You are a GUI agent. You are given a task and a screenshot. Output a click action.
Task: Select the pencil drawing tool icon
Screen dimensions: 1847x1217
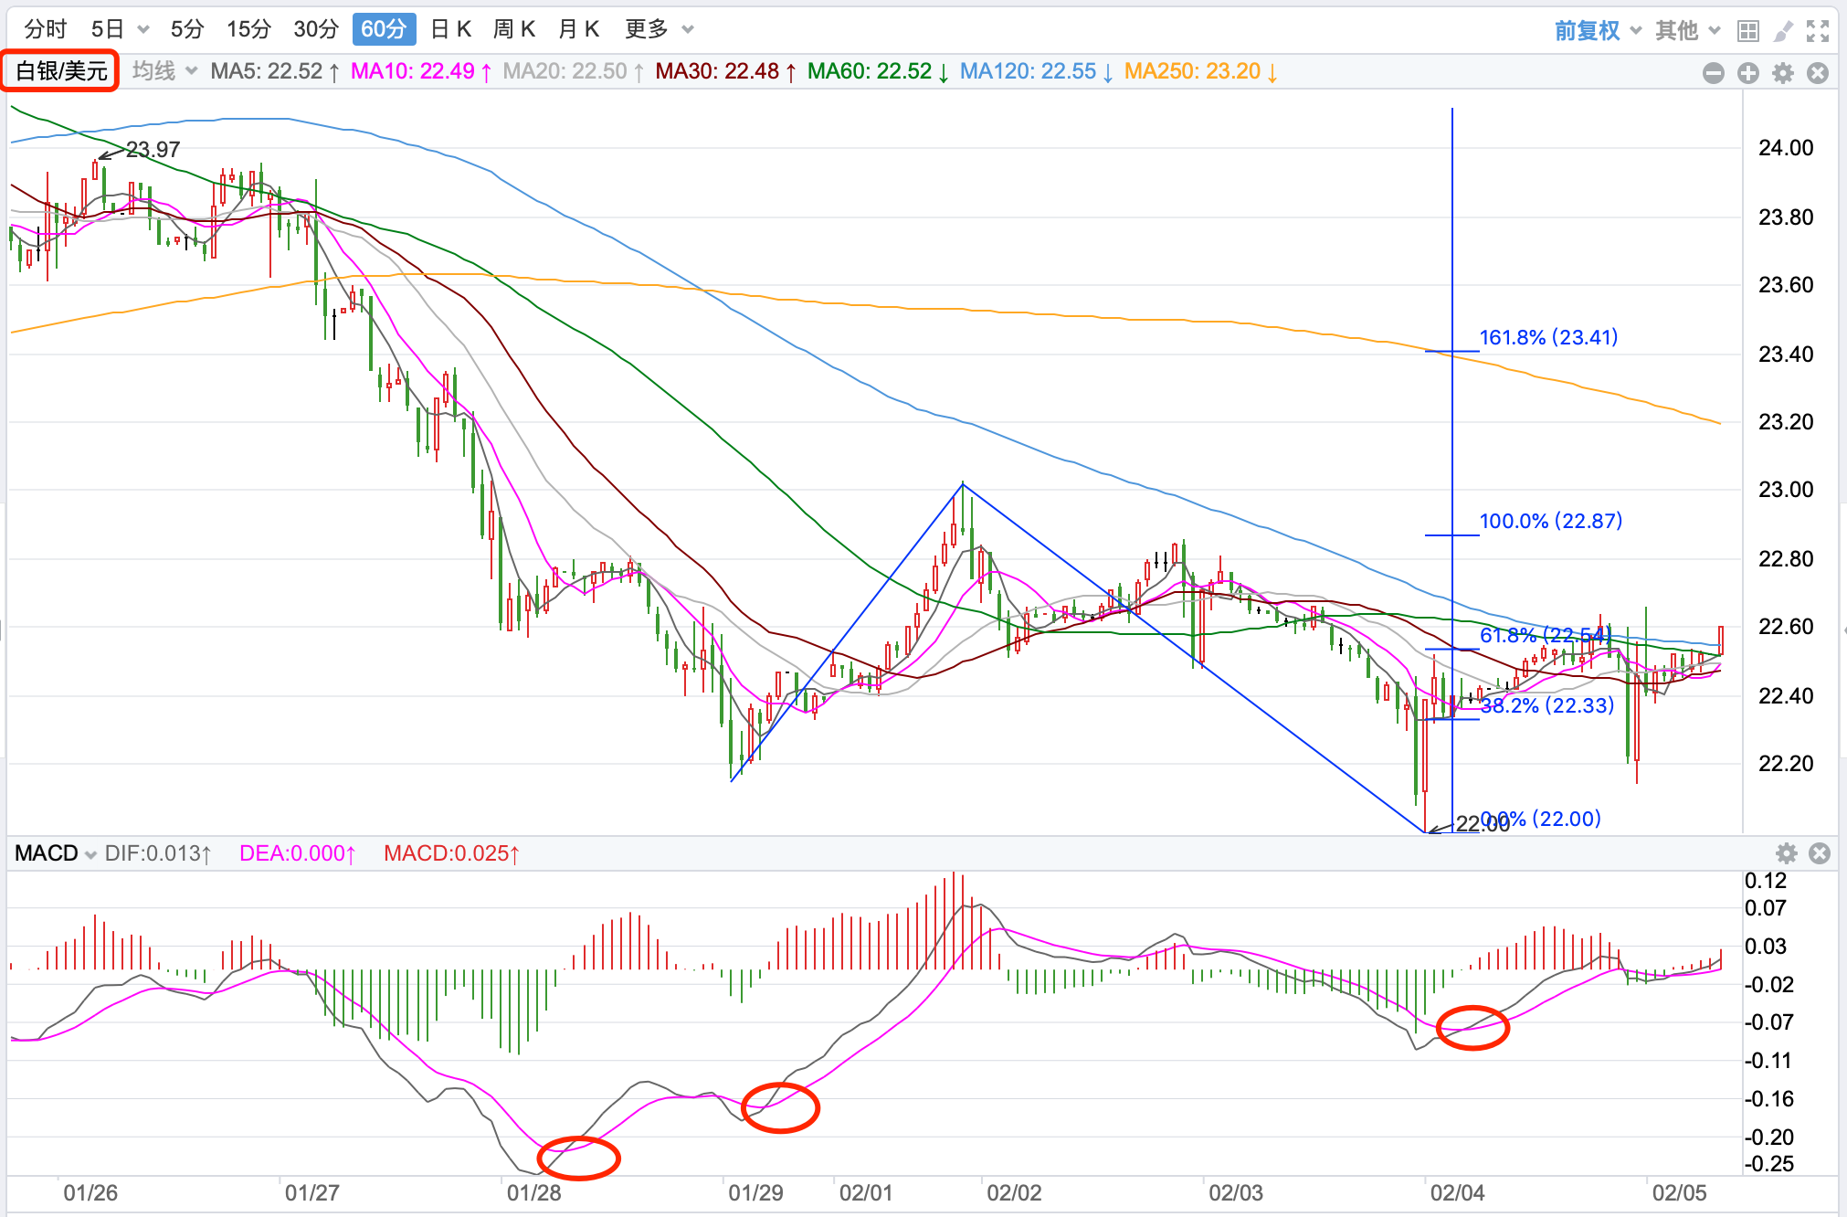tap(1783, 31)
